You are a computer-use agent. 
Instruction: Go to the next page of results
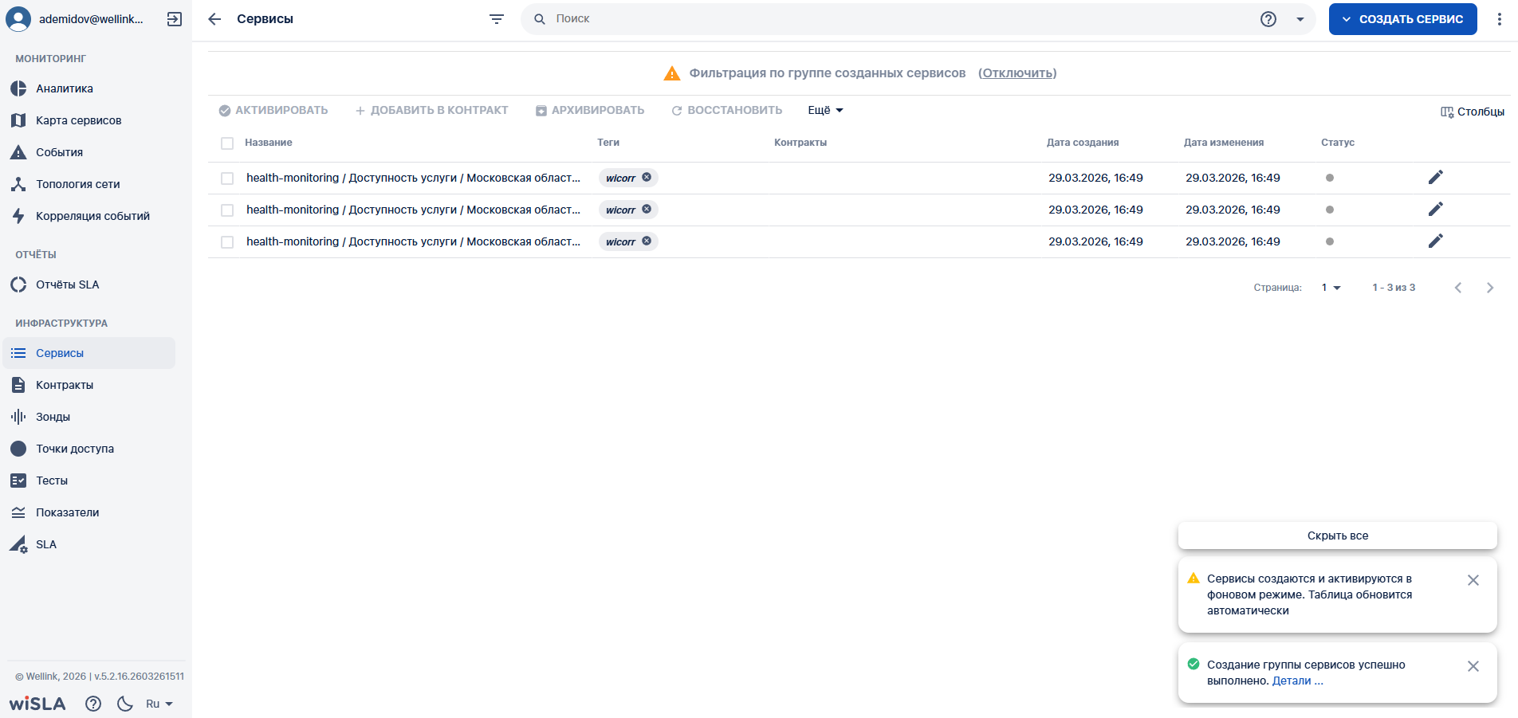(1490, 288)
